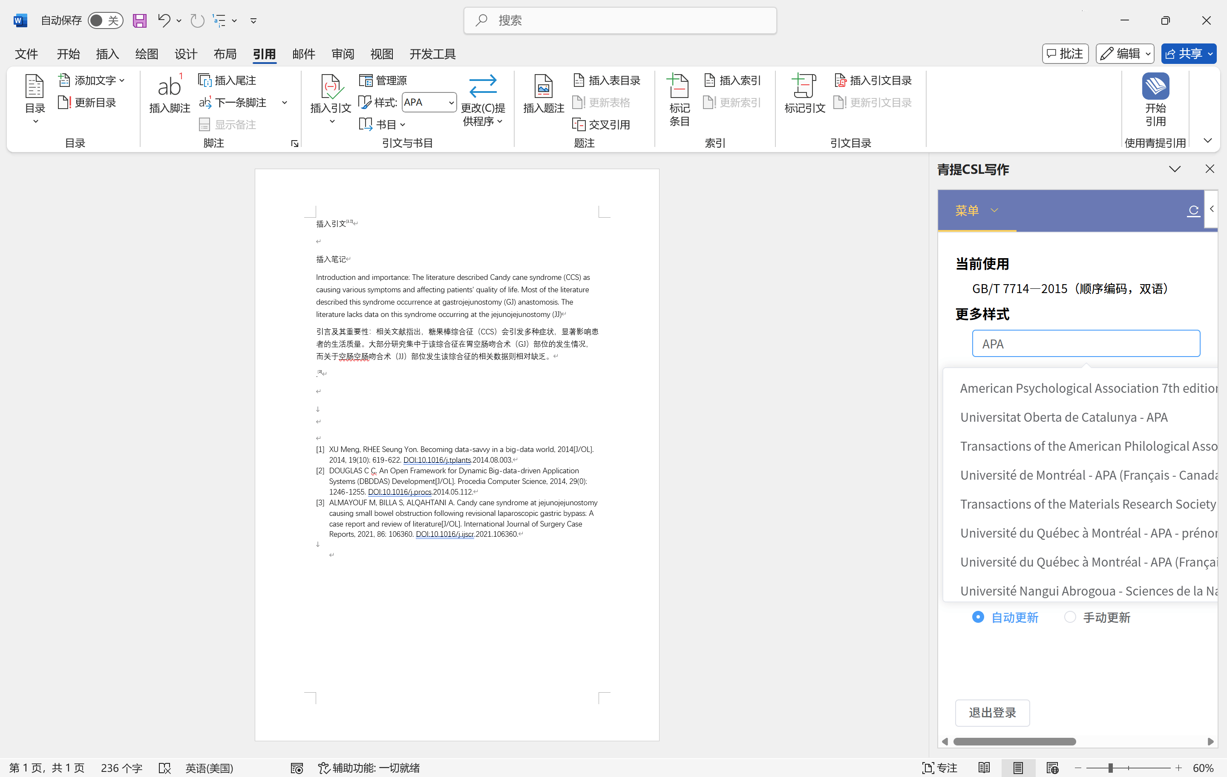Switch to Web Layout view in status bar
1227x777 pixels.
pyautogui.click(x=1052, y=767)
